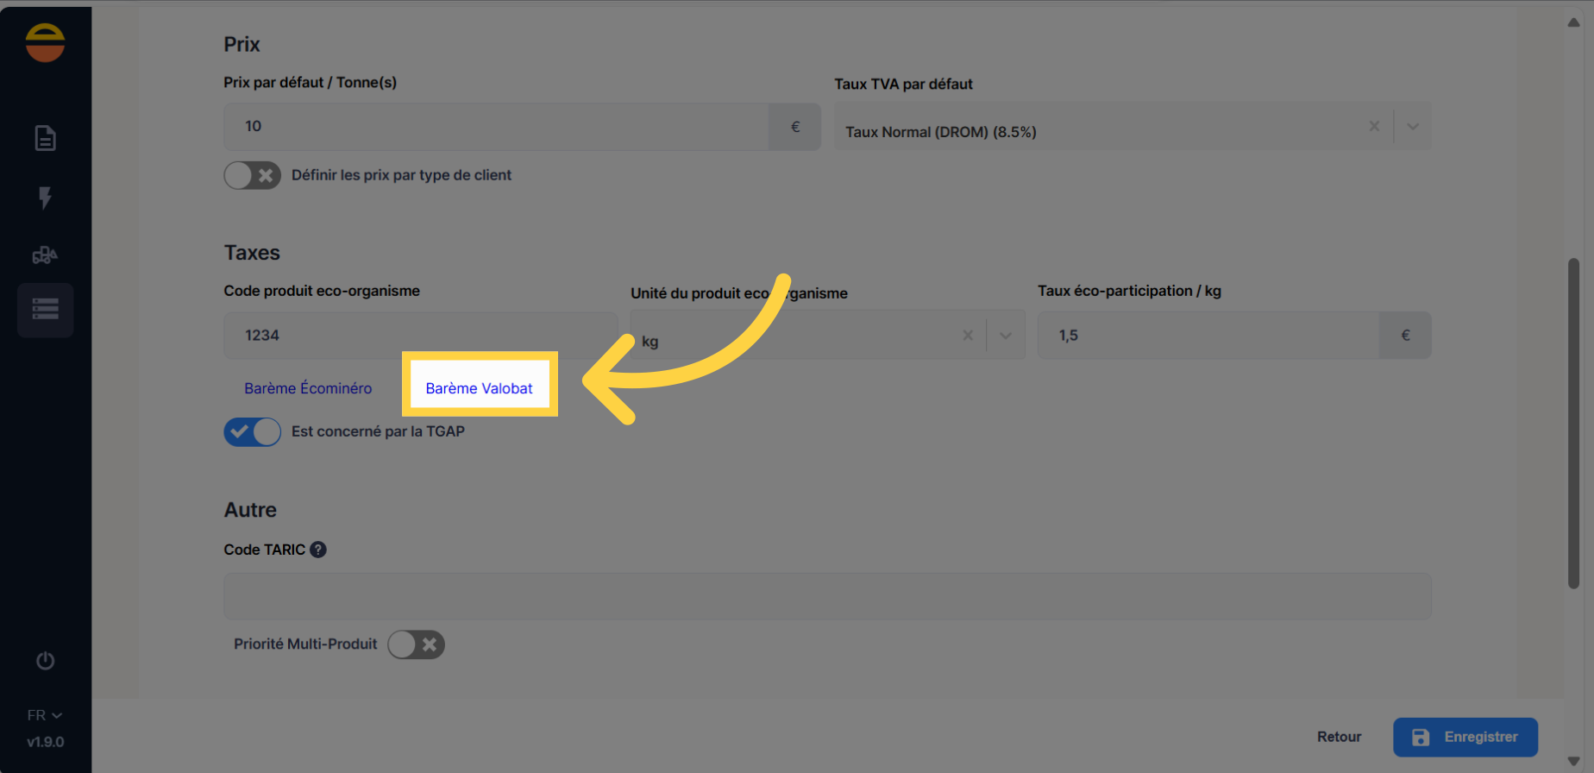Screen dimensions: 1594x773
Task: Open the Barème Valobat link
Action: (479, 388)
